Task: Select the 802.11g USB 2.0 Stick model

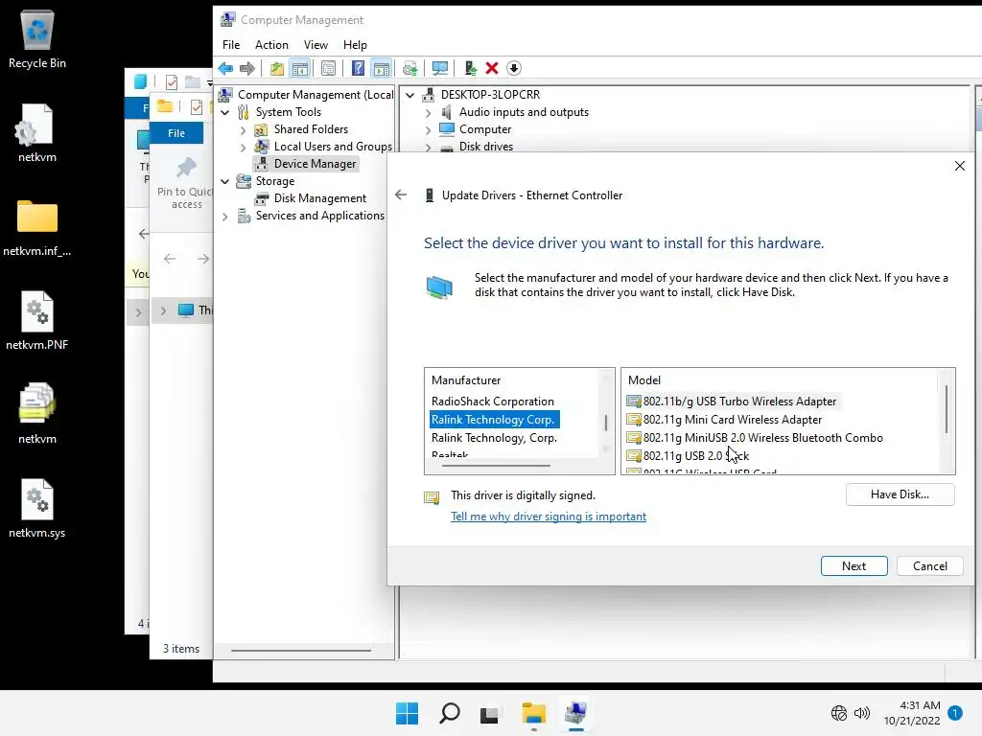Action: 689,455
